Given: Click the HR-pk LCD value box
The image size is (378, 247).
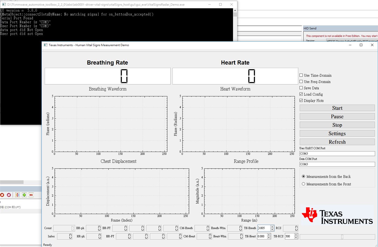Looking at the screenshot, I should tap(94, 236).
